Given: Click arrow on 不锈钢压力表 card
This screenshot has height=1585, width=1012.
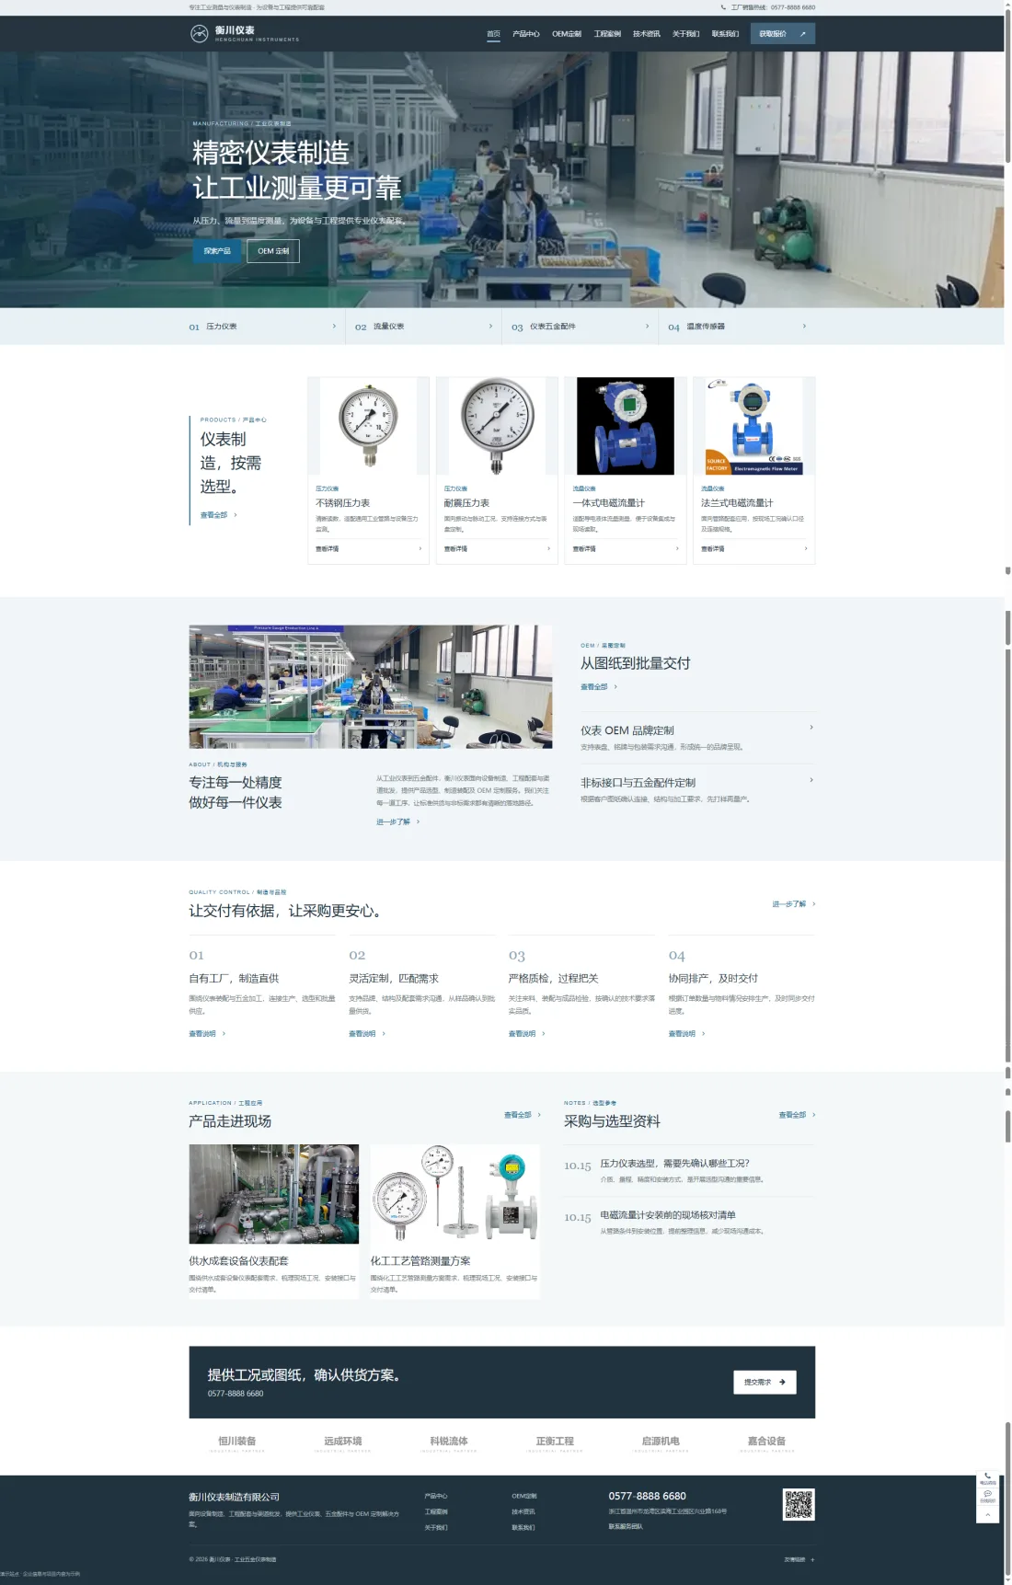Looking at the screenshot, I should coord(420,549).
